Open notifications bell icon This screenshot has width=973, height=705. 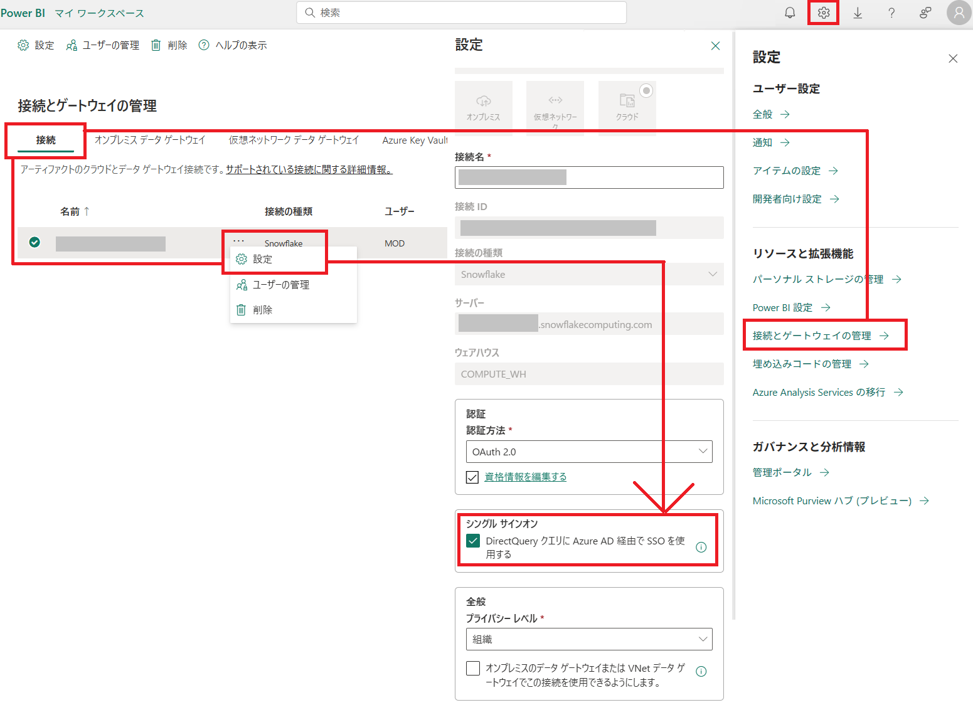click(x=790, y=13)
